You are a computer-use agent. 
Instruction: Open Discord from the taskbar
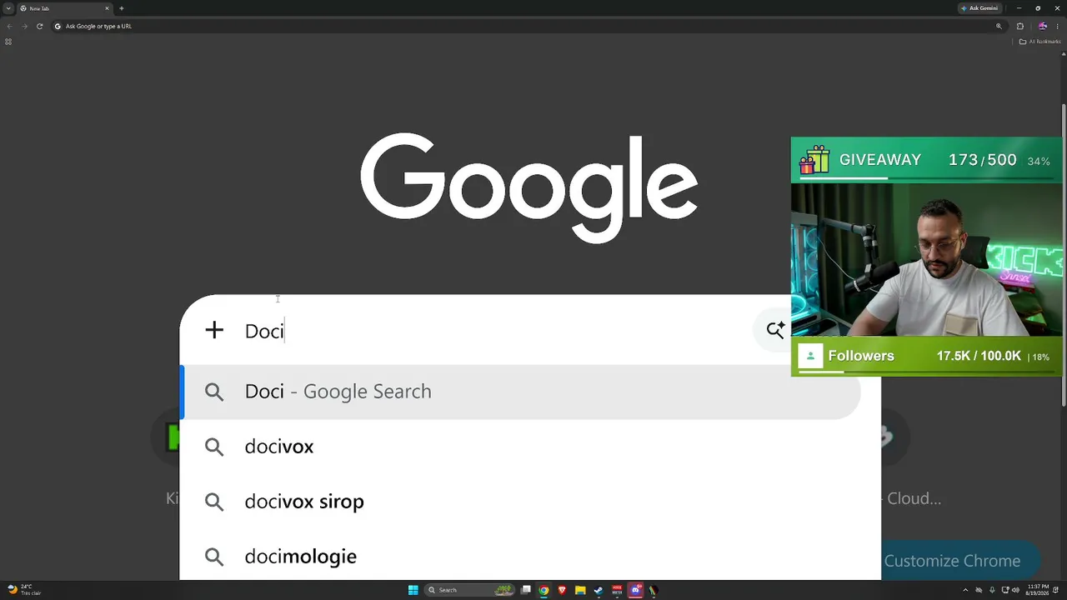tap(635, 590)
